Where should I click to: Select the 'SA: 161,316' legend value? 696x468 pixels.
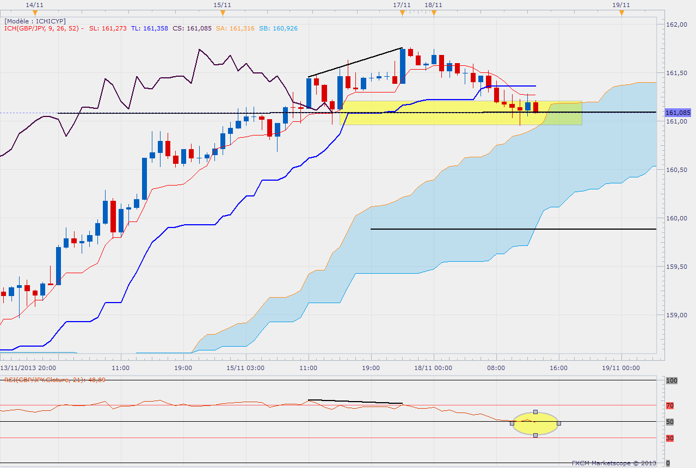pos(235,28)
